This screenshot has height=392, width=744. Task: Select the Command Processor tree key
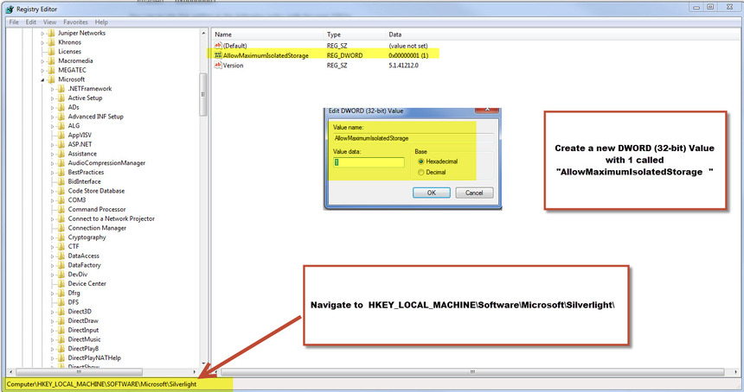pyautogui.click(x=97, y=209)
